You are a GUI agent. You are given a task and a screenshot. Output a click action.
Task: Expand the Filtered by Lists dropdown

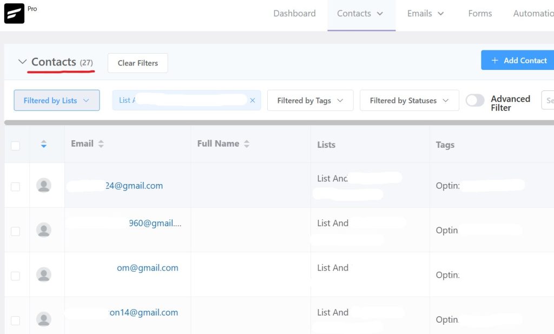coord(56,100)
